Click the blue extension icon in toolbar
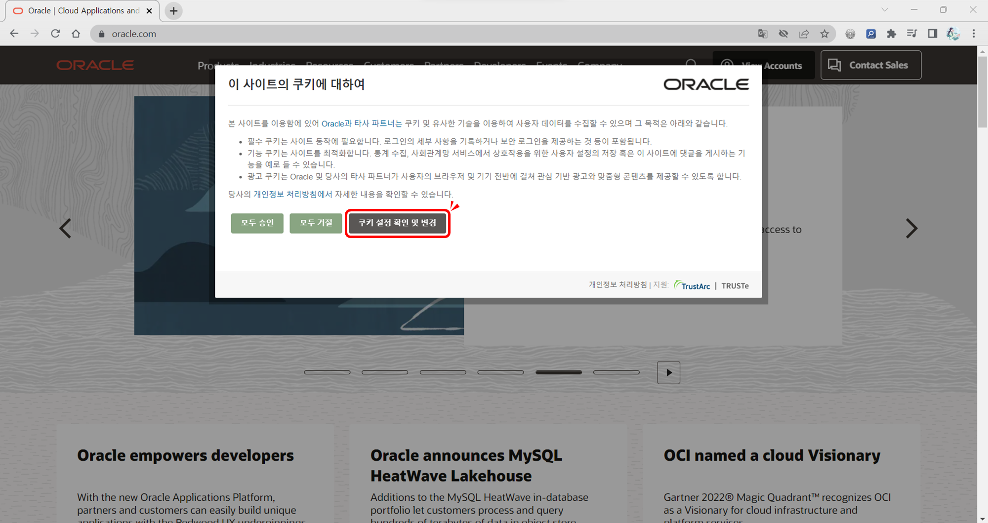 (871, 34)
